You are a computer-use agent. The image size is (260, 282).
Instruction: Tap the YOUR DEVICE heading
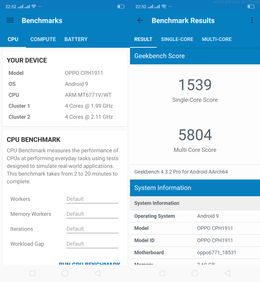[x=27, y=60]
